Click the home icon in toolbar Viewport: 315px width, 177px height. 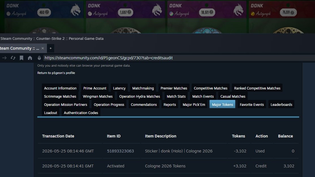point(30,58)
